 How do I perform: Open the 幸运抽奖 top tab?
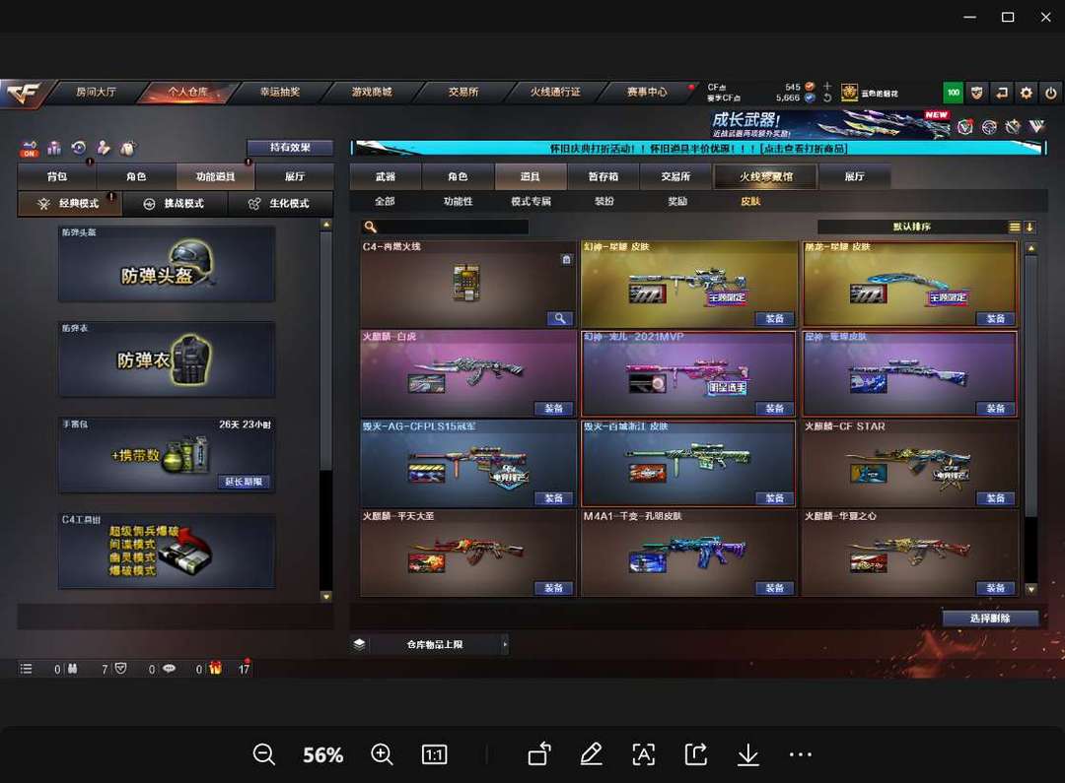pos(280,93)
